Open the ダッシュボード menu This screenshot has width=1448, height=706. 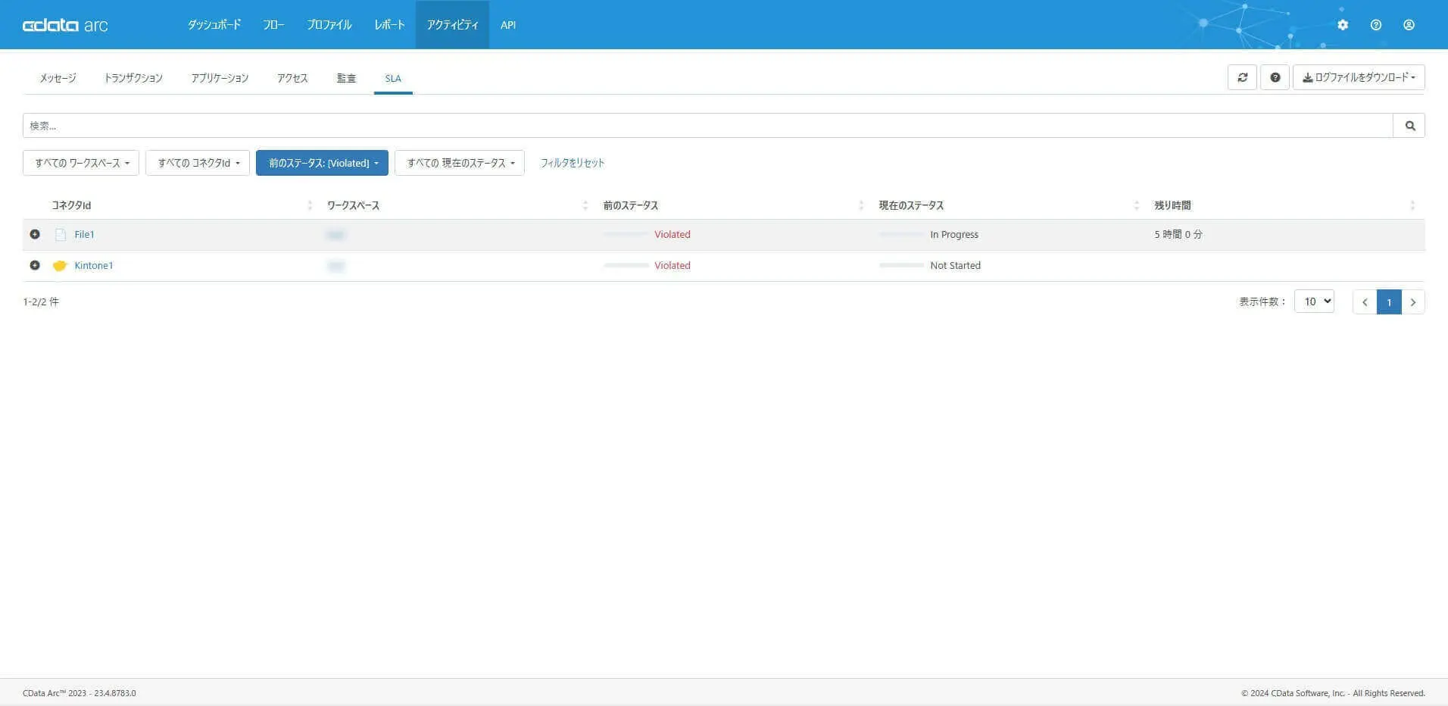214,25
